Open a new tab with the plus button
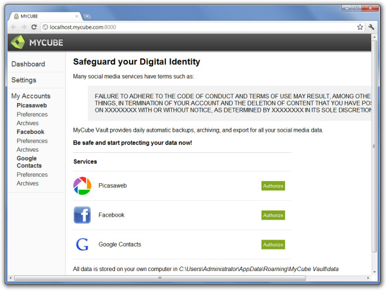This screenshot has width=387, height=291. point(87,16)
